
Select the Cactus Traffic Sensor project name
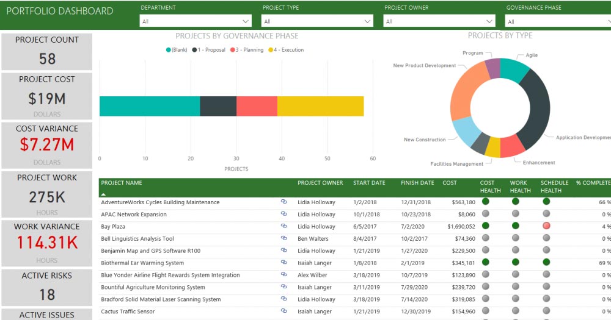(128, 311)
